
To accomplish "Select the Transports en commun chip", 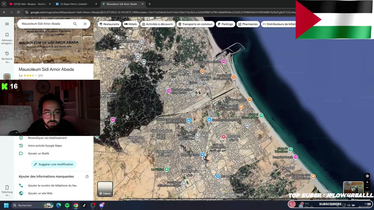I will pyautogui.click(x=195, y=24).
